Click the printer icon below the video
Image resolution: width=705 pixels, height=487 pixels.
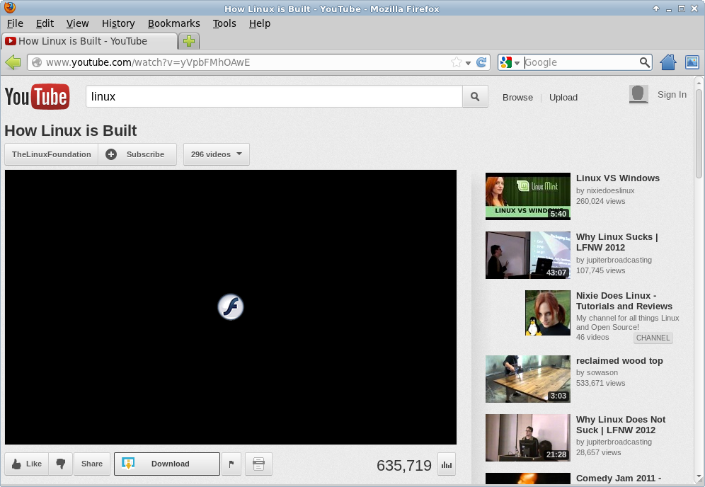tap(258, 464)
